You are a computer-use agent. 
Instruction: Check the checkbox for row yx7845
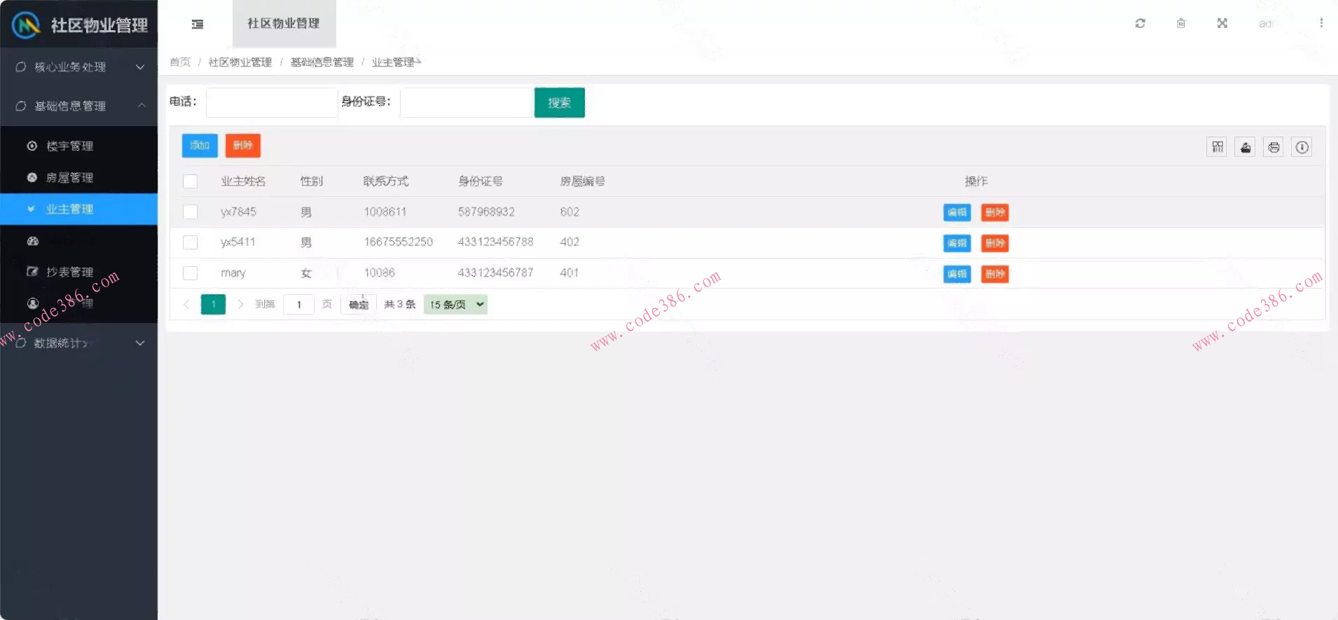coord(190,212)
